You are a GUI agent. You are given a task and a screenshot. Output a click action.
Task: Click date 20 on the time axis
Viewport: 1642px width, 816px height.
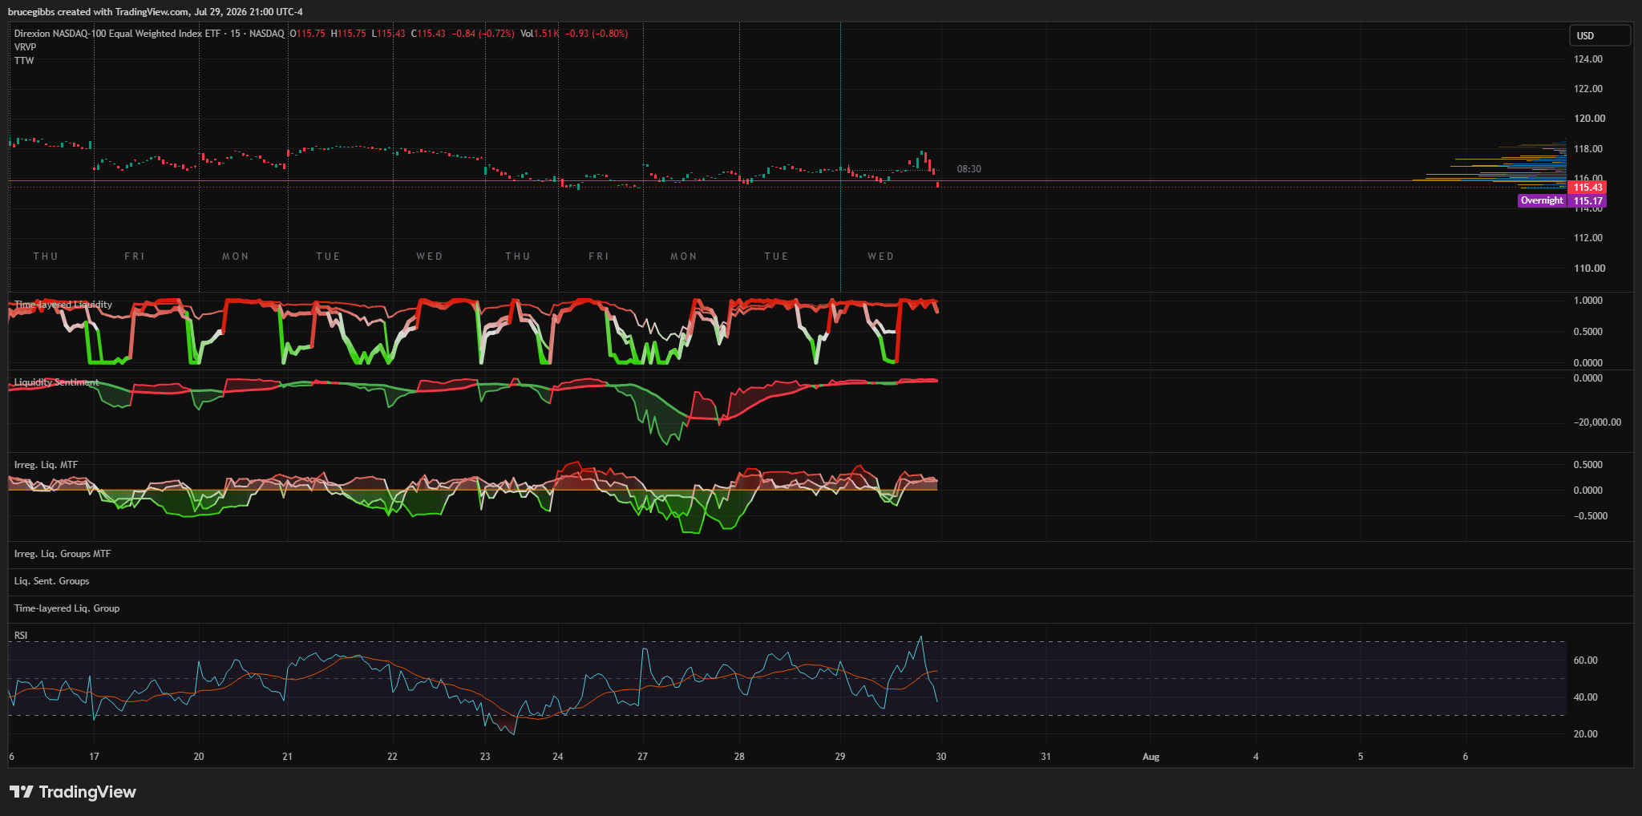199,757
